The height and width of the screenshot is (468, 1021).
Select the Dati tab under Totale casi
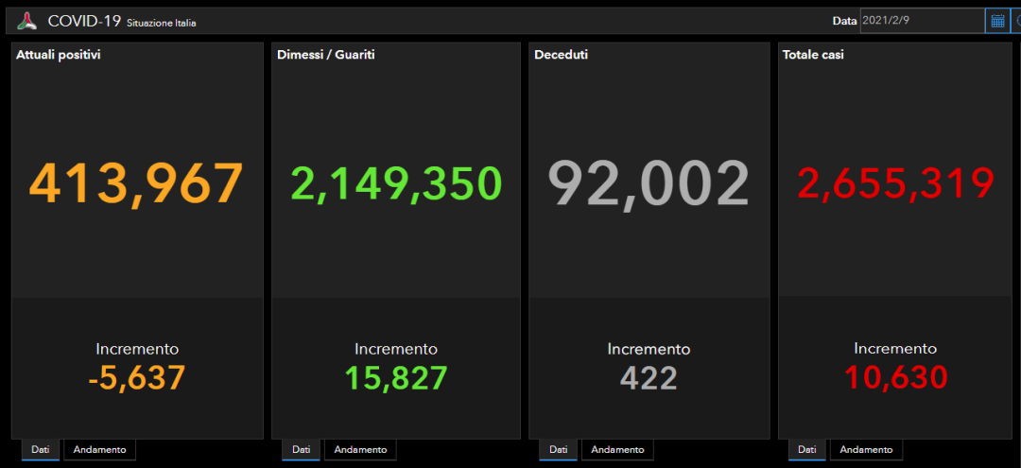pos(806,449)
